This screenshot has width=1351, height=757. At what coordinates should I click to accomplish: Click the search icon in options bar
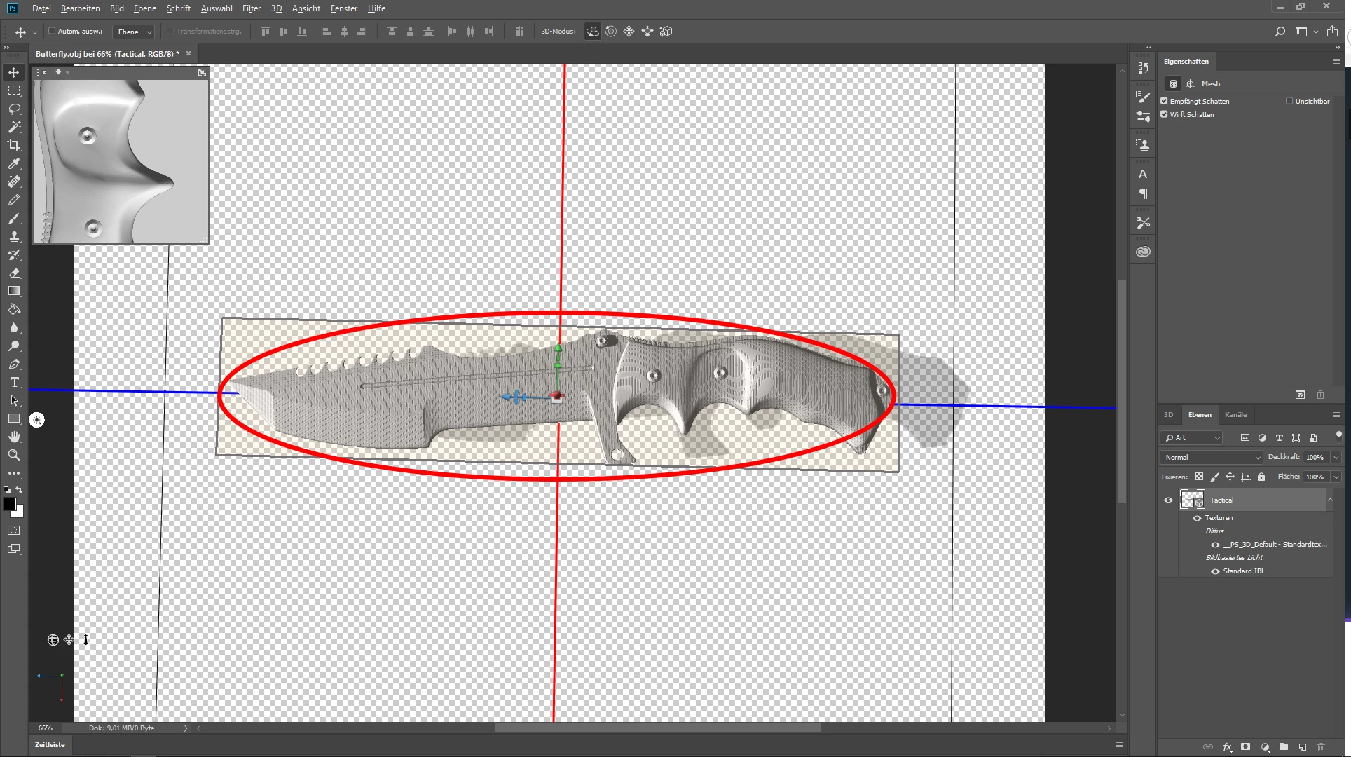pos(1280,32)
